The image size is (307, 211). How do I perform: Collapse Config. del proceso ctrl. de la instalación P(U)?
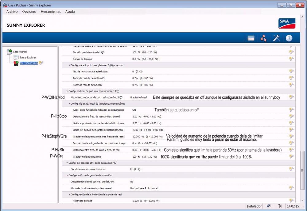pos(67,163)
